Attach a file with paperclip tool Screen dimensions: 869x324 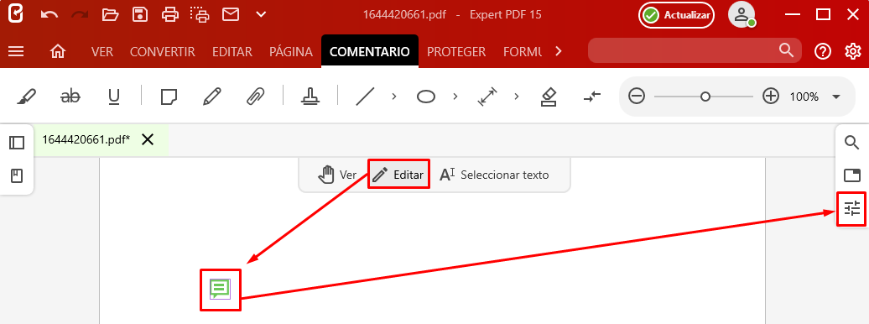(255, 97)
